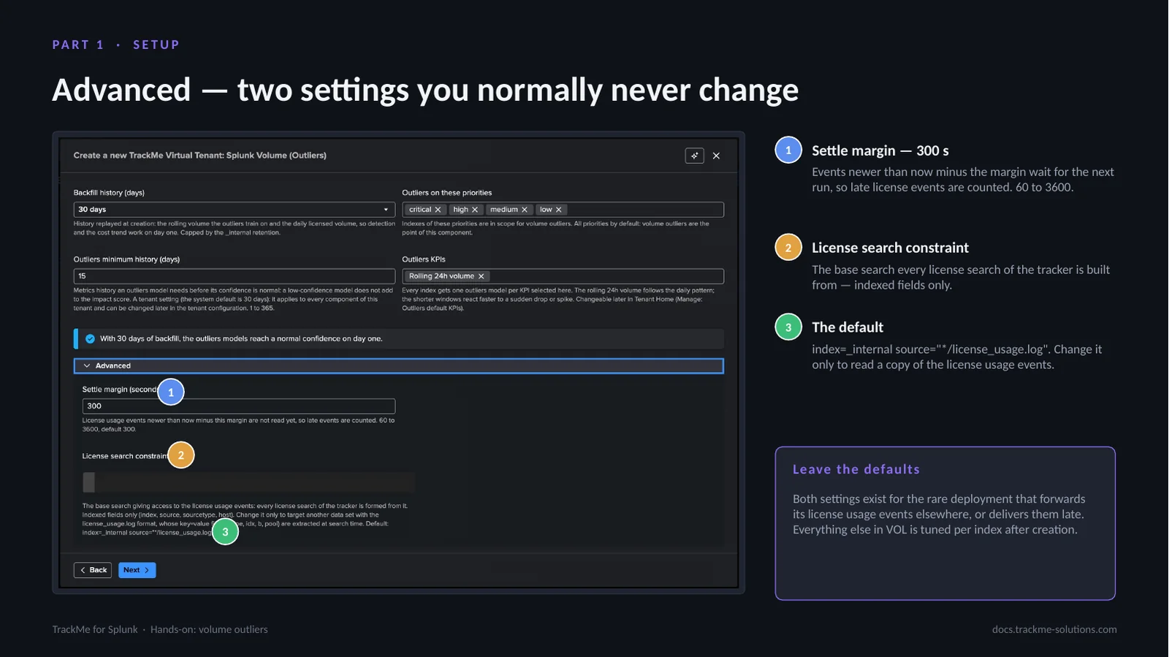Remove the Rolling 24h volume KPI
The image size is (1169, 657).
tap(481, 276)
